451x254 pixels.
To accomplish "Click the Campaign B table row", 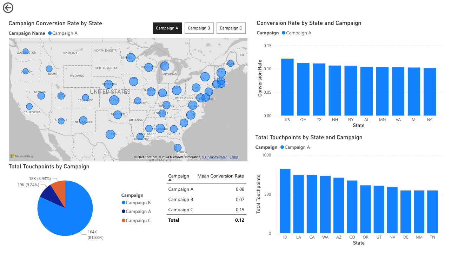I will click(206, 200).
